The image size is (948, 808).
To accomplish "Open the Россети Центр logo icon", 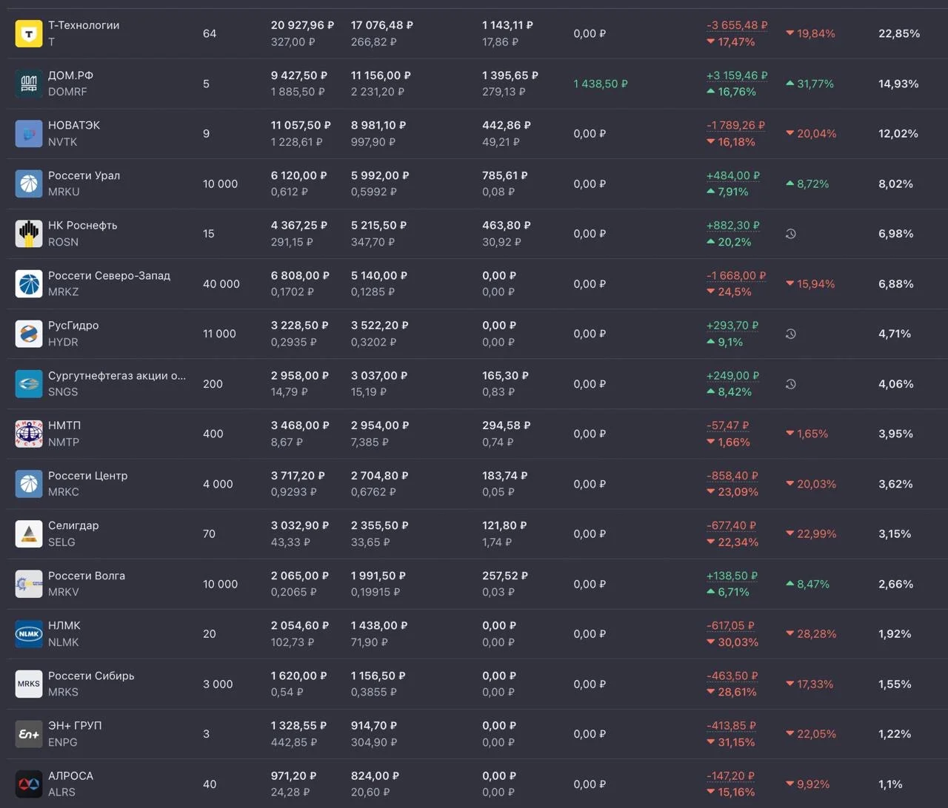I will pyautogui.click(x=29, y=484).
